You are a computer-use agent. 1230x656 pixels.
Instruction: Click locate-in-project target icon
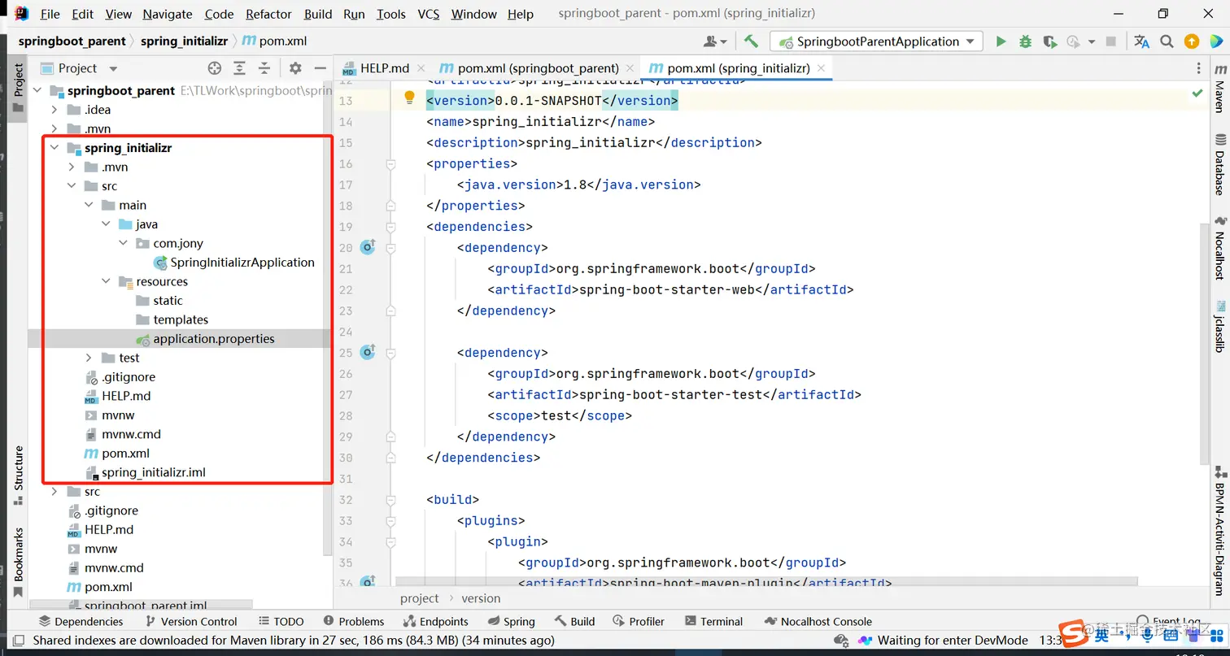coord(215,68)
